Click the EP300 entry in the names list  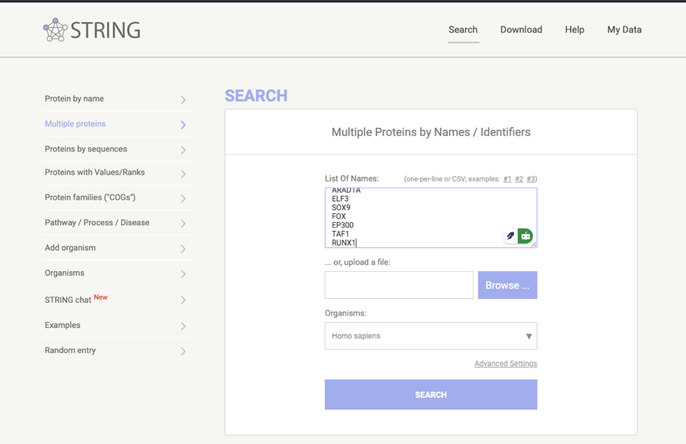342,225
